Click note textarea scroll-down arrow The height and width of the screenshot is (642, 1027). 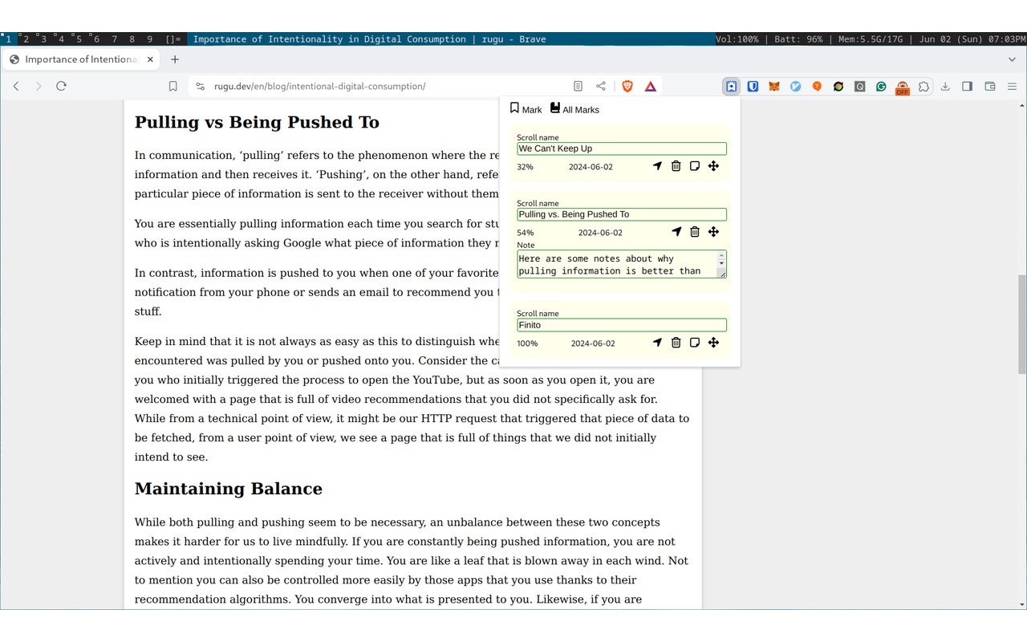(x=721, y=264)
